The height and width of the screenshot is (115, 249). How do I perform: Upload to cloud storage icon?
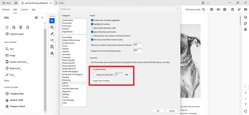pos(218,10)
